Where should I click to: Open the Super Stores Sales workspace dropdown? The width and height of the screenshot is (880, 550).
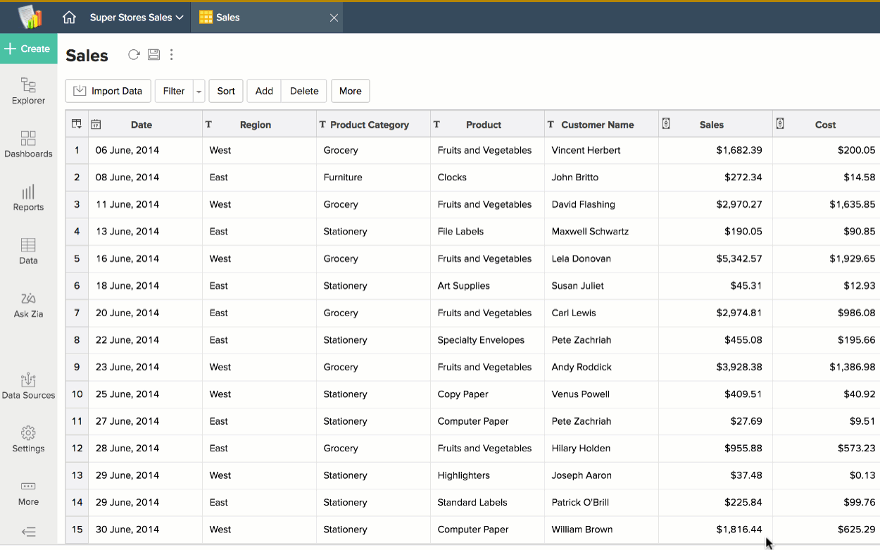[137, 18]
